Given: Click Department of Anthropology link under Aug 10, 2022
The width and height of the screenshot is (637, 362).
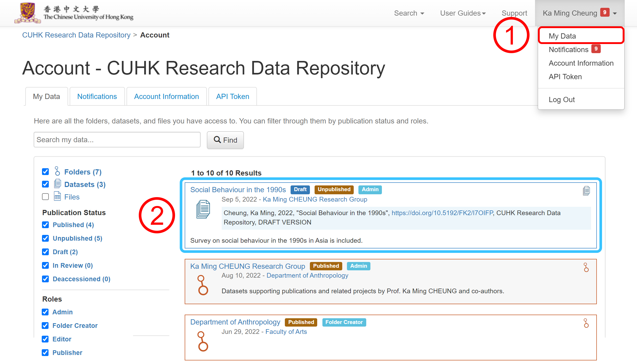Looking at the screenshot, I should point(307,276).
